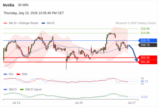
Task: Click the Jul 27 date axis label
Action: point(132,103)
